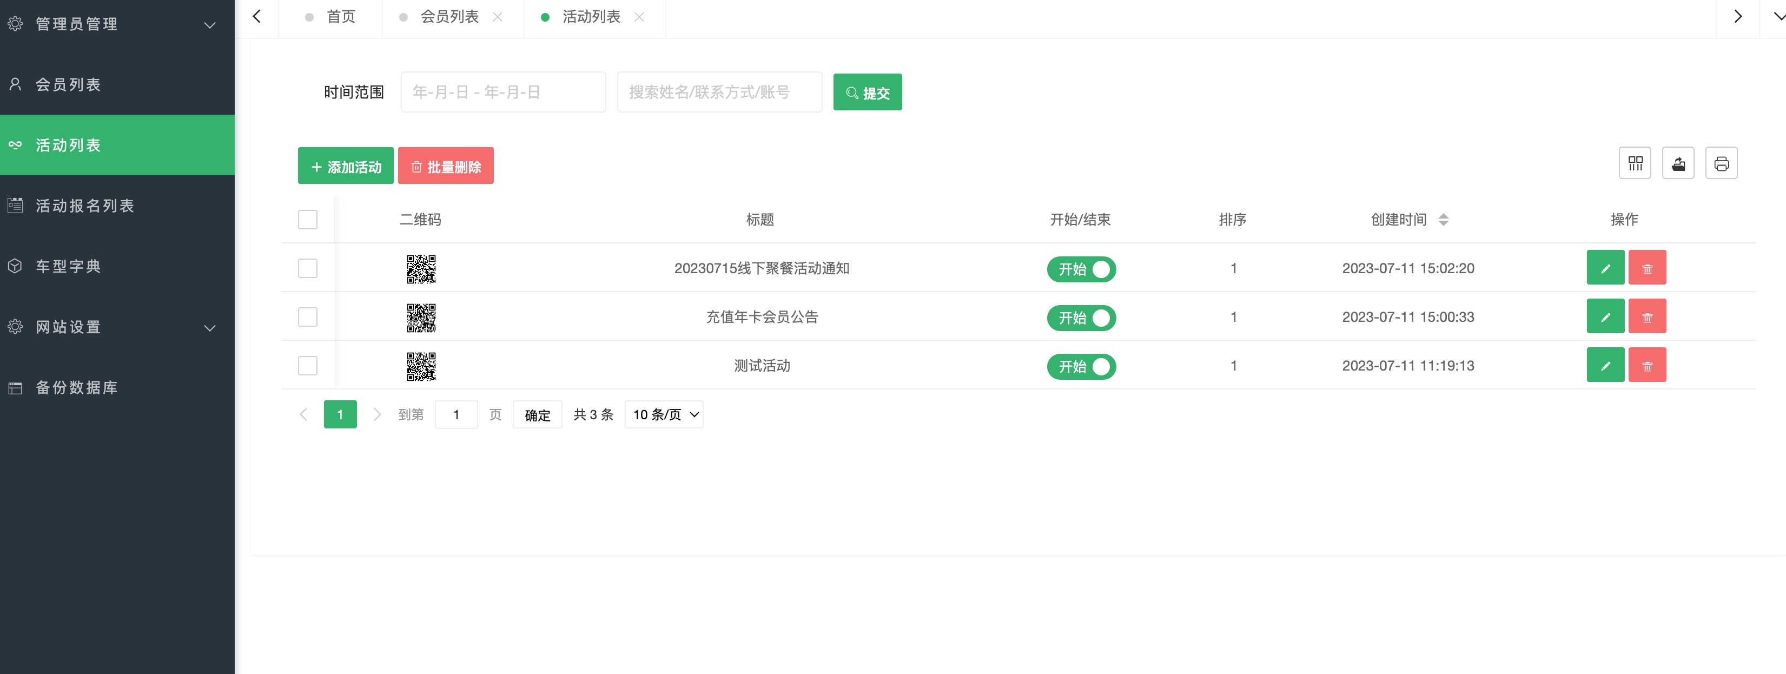Open 活动报名列表 in the sidebar
Image resolution: width=1786 pixels, height=674 pixels.
click(x=117, y=205)
